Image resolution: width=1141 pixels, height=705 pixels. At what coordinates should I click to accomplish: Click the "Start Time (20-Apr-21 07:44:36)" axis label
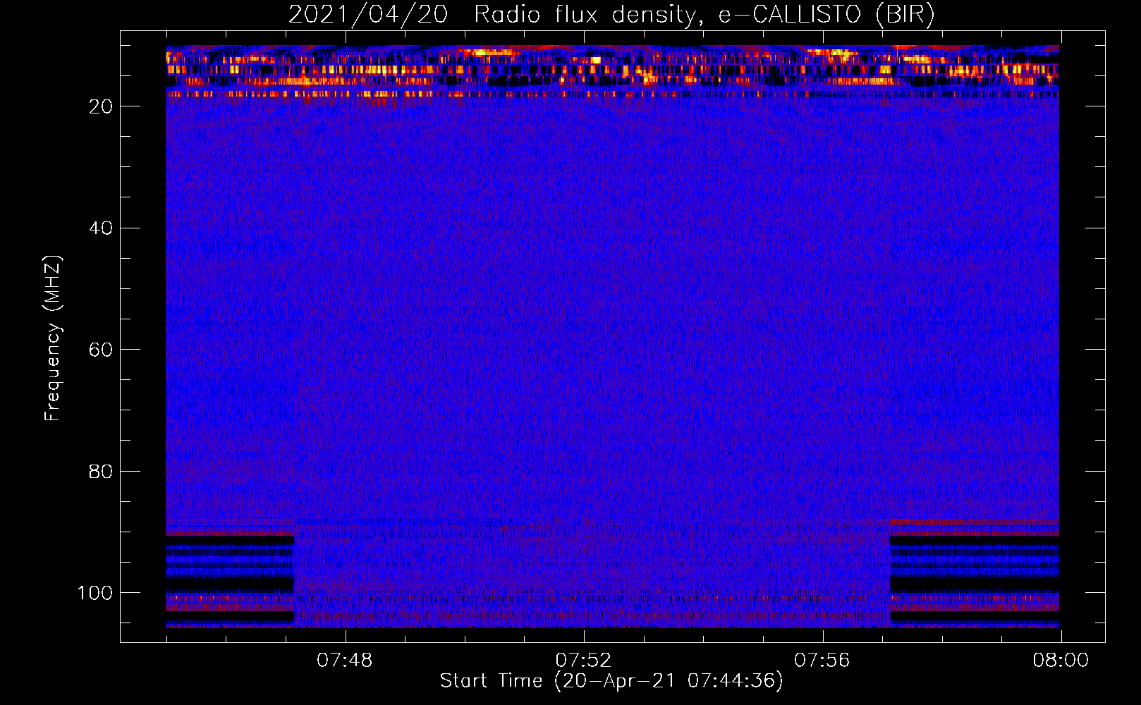pos(611,681)
